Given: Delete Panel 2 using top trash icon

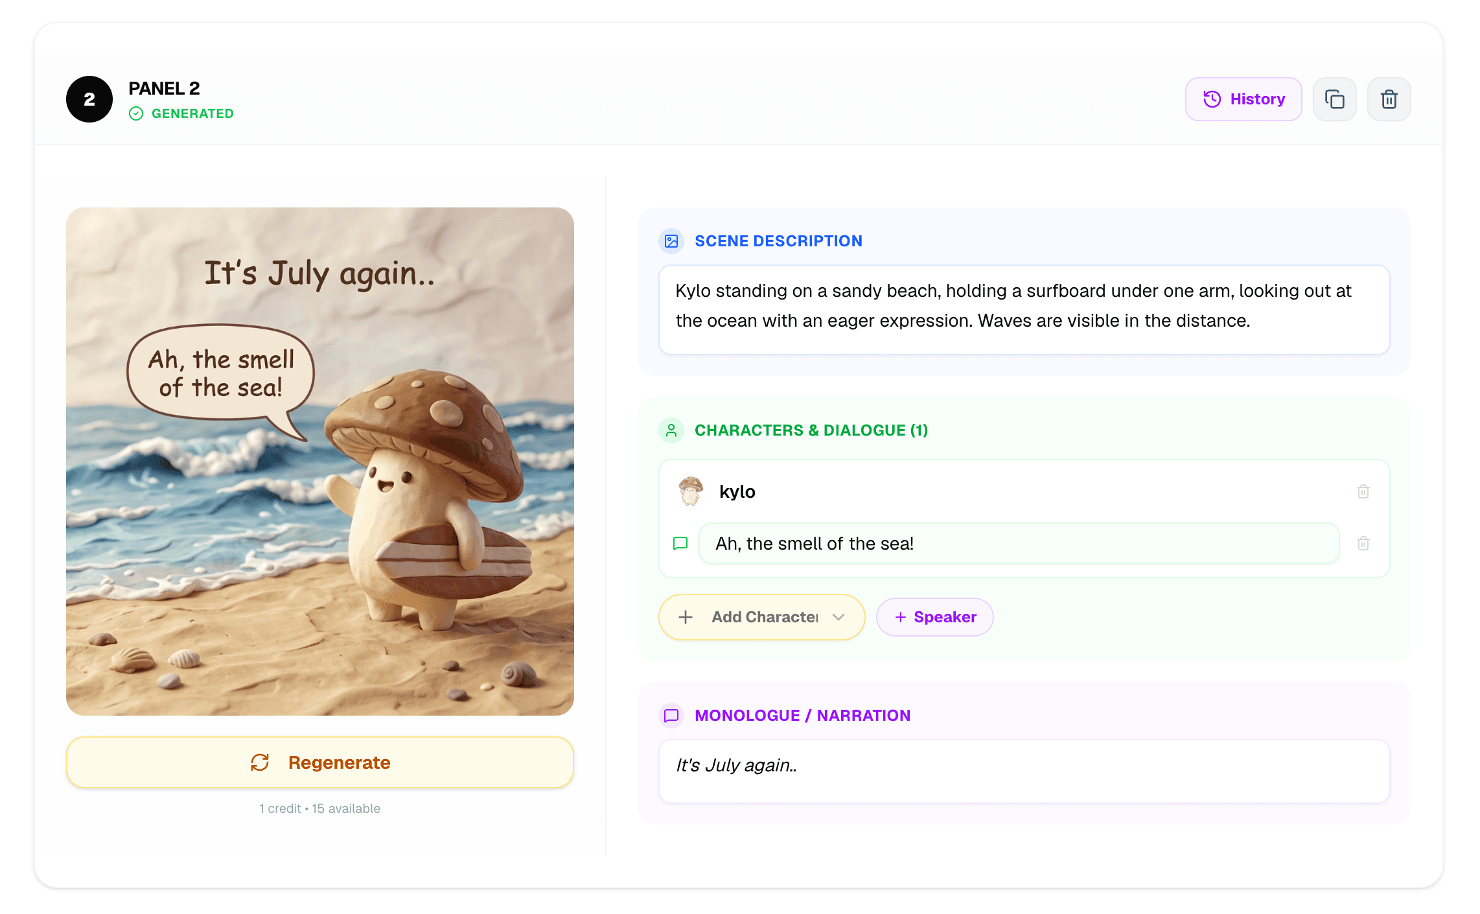Looking at the screenshot, I should tap(1389, 99).
